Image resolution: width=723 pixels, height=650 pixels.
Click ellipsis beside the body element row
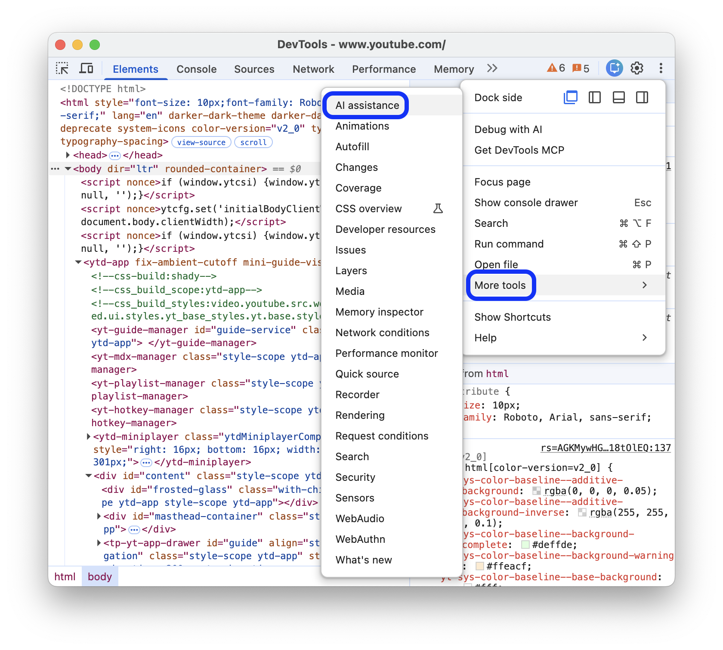pyautogui.click(x=55, y=169)
